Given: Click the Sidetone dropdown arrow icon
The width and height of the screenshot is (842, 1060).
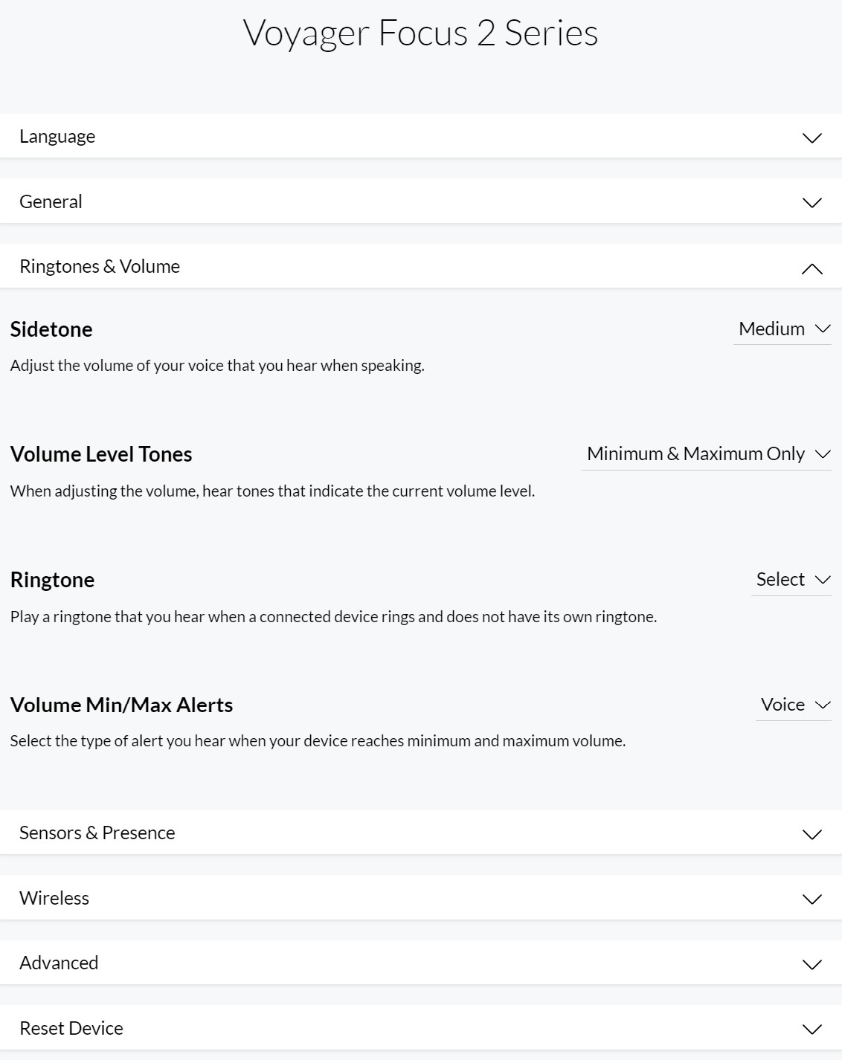Looking at the screenshot, I should [822, 329].
